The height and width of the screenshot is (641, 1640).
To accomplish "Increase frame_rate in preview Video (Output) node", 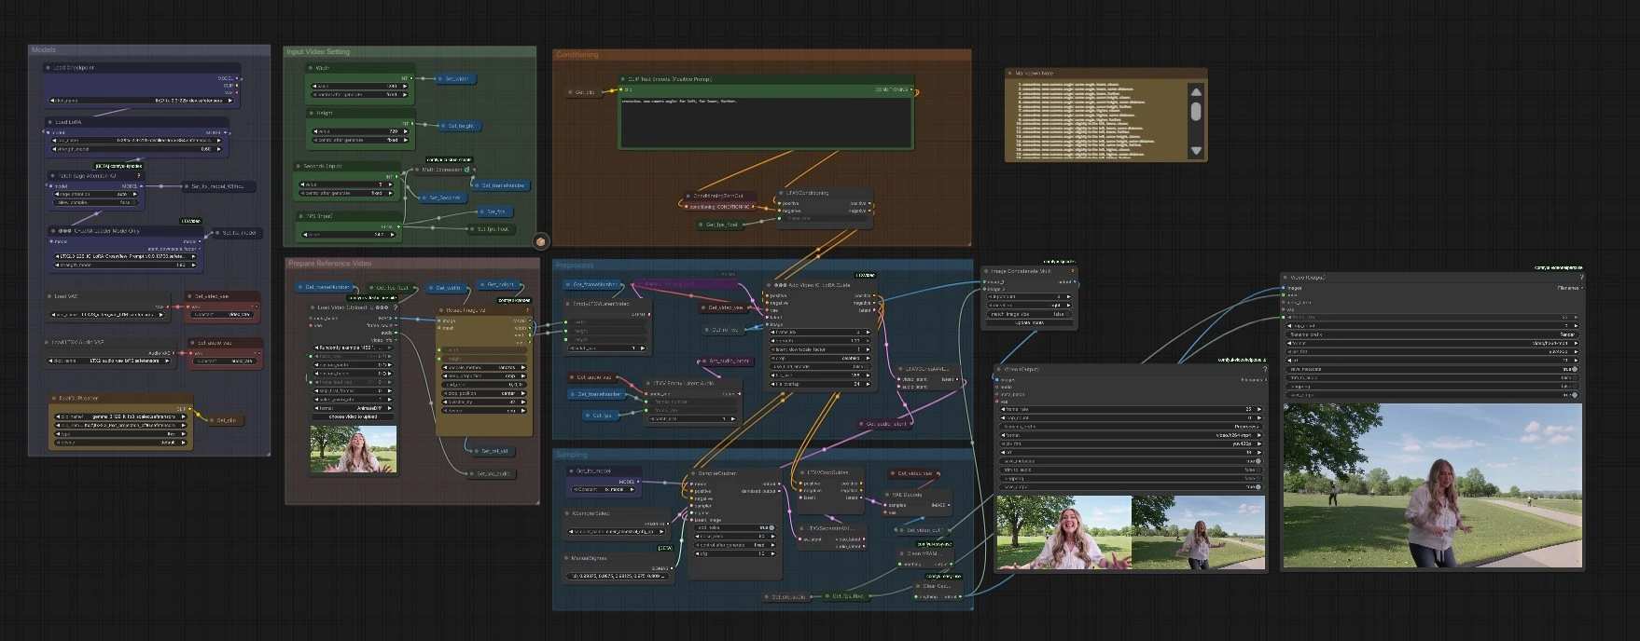I will point(1259,408).
